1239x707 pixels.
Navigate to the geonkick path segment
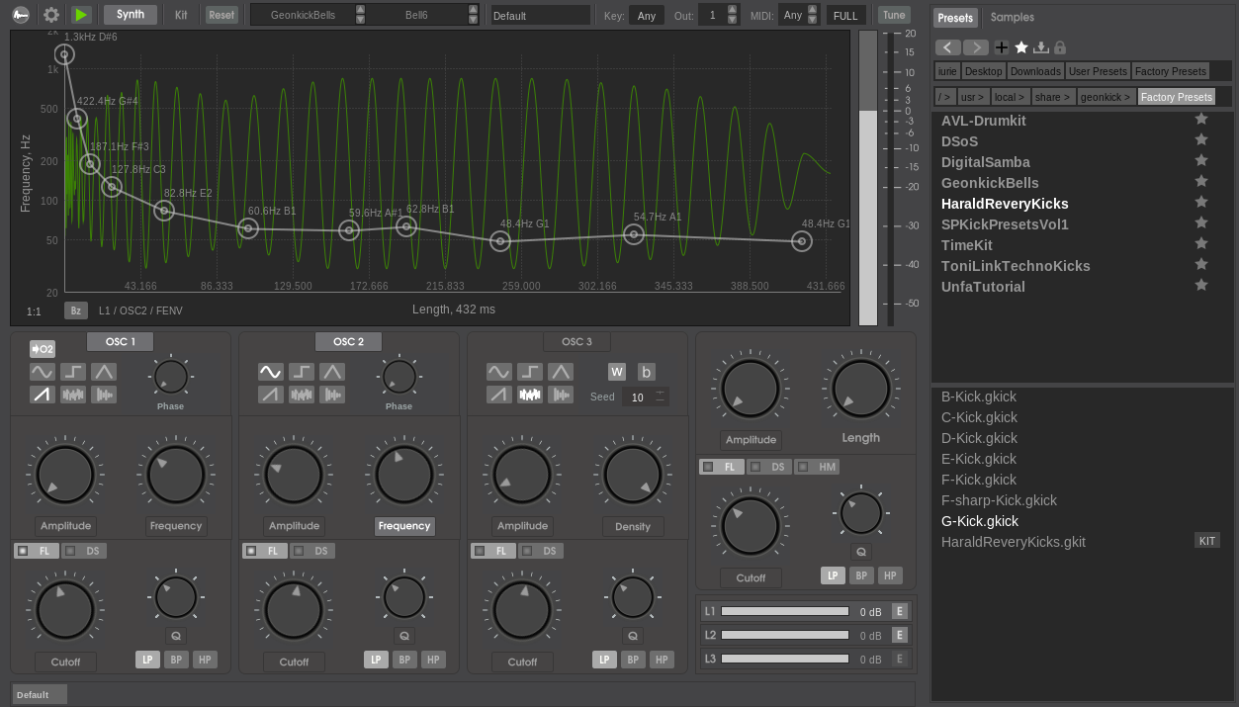coord(1106,97)
